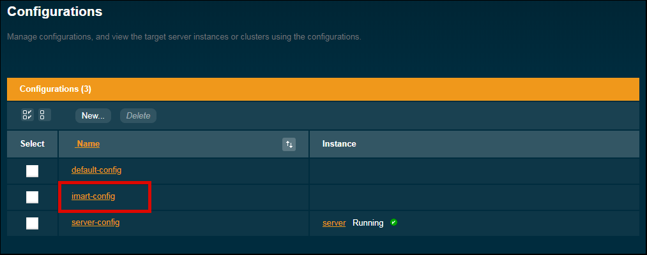
Task: Open the server-config configuration link
Action: [x=95, y=222]
